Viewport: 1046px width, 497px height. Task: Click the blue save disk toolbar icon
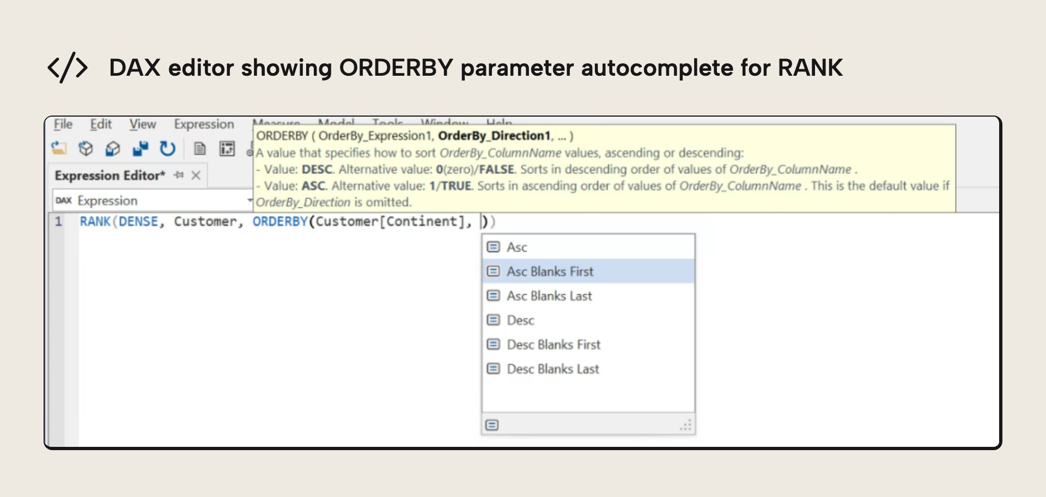140,148
